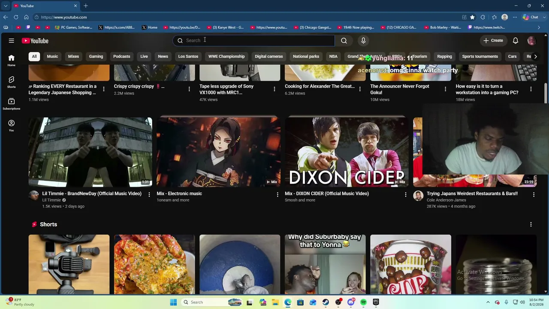Open the Windows Start menu
Viewport: 549px width, 309px height.
coord(173,302)
